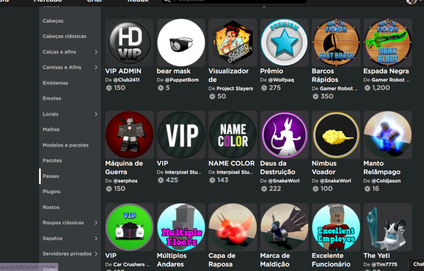This screenshot has height=271, width=424.
Task: Open the Manto Relâmpago title link
Action: (382, 168)
